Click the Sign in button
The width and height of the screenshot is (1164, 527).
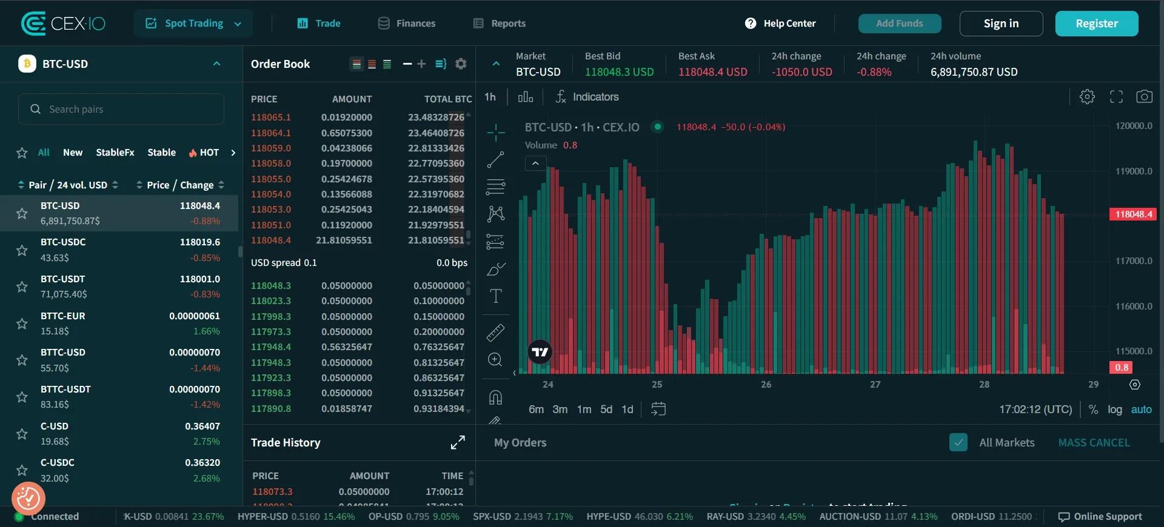(1001, 24)
